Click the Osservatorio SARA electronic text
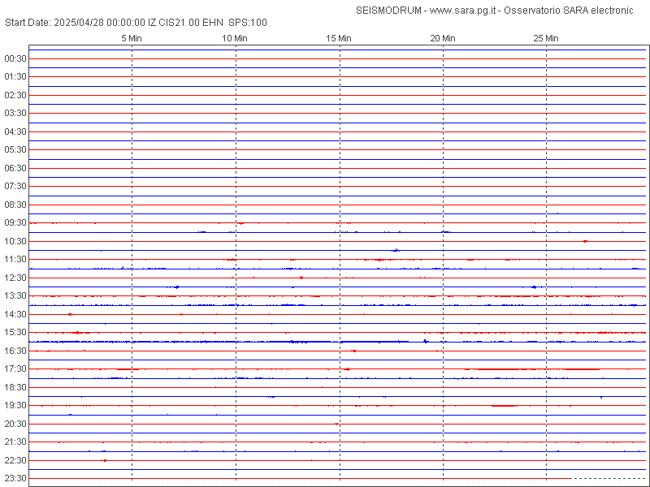The width and height of the screenshot is (650, 487). 568,11
